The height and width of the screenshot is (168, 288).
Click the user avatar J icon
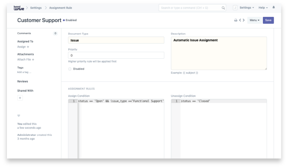pos(235,8)
